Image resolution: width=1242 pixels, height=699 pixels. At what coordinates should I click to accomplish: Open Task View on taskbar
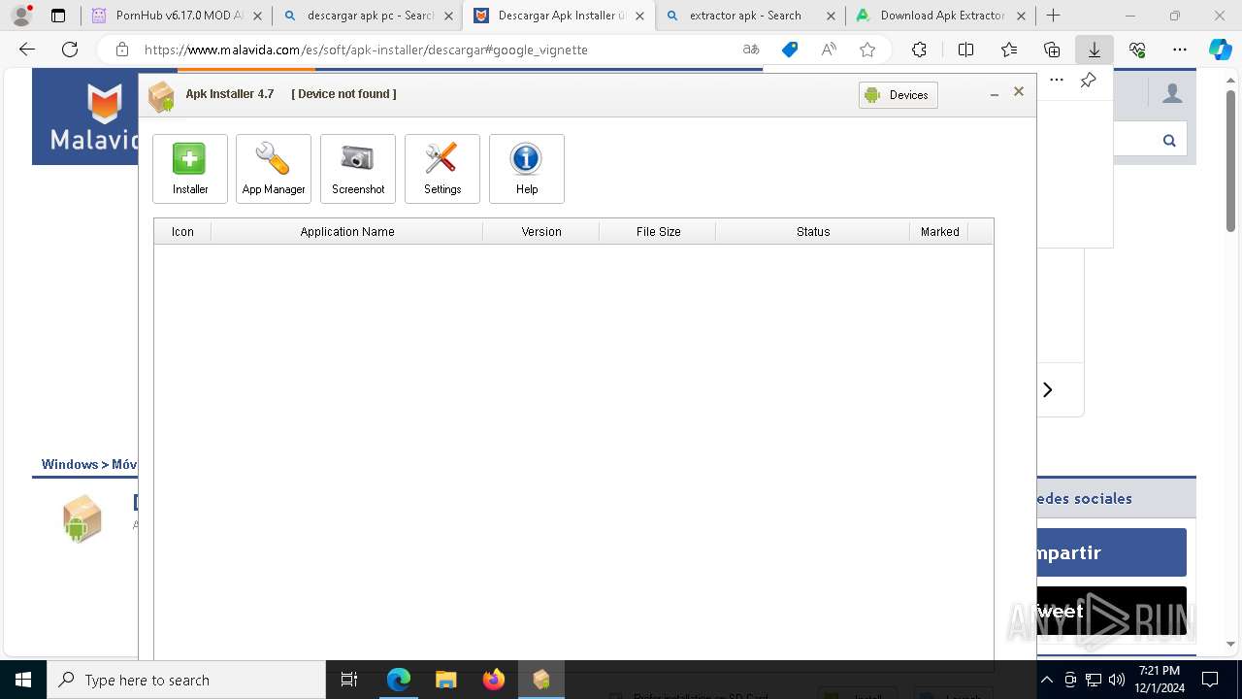pyautogui.click(x=349, y=680)
